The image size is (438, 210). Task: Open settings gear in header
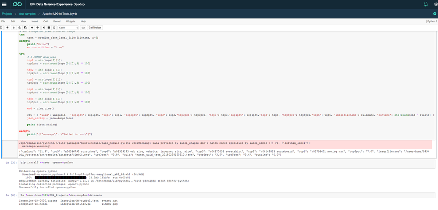tap(436, 4)
